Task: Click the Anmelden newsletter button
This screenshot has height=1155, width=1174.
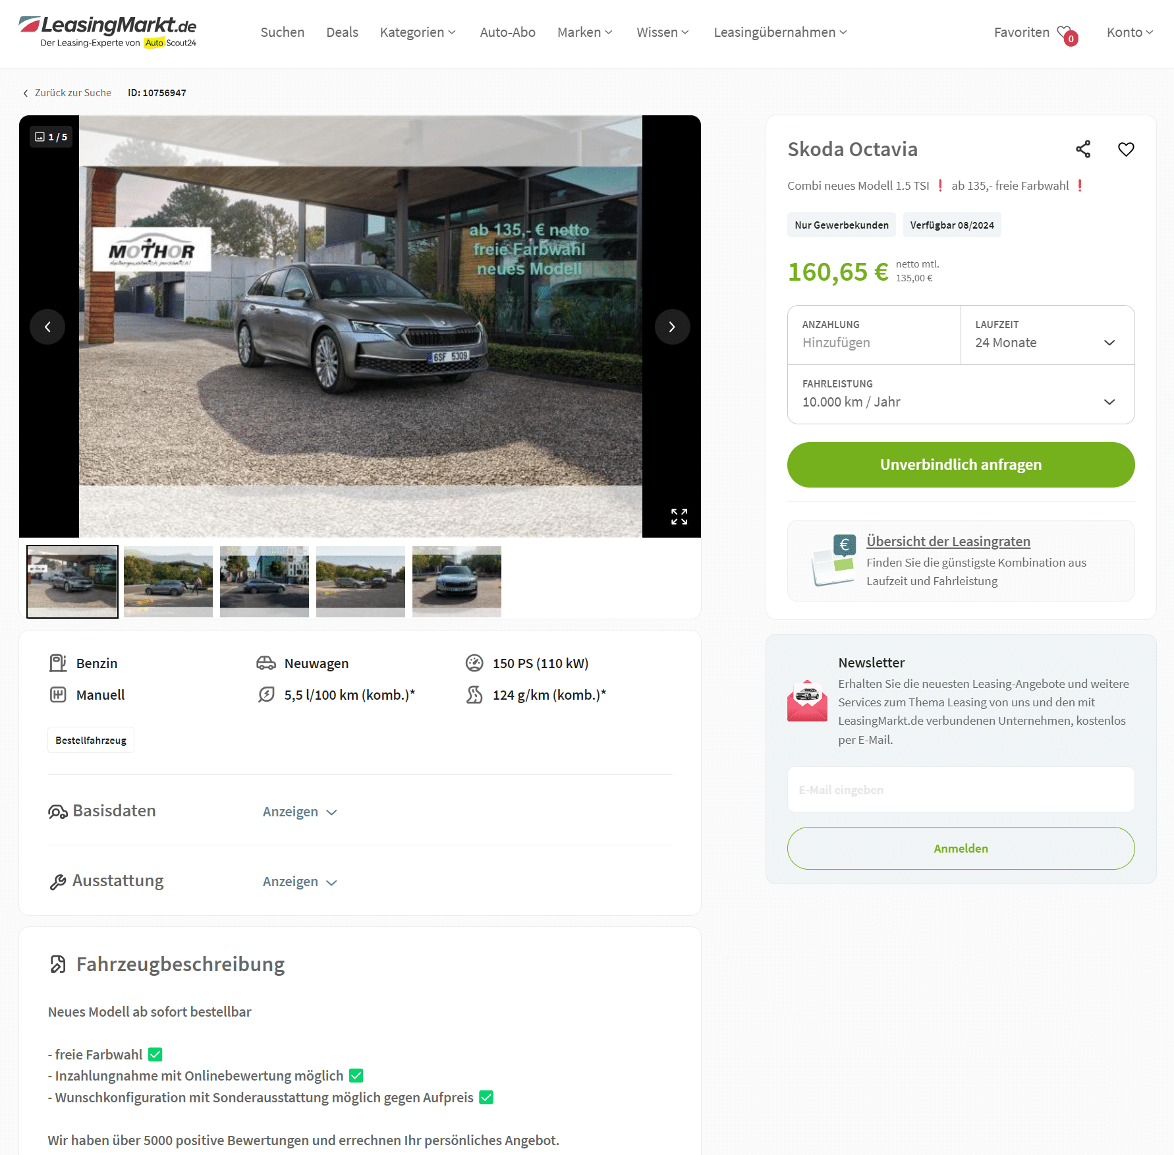Action: (961, 849)
